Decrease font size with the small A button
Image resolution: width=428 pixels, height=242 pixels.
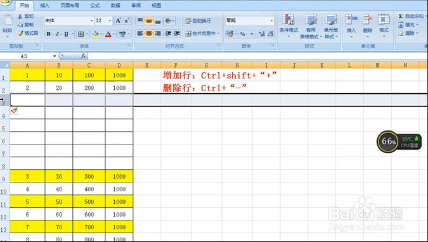[127, 21]
